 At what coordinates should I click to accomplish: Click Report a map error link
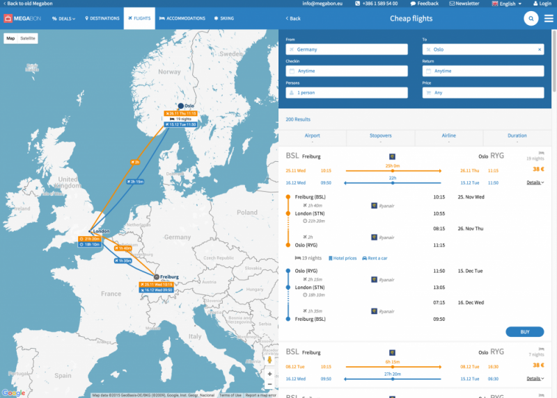coord(260,395)
